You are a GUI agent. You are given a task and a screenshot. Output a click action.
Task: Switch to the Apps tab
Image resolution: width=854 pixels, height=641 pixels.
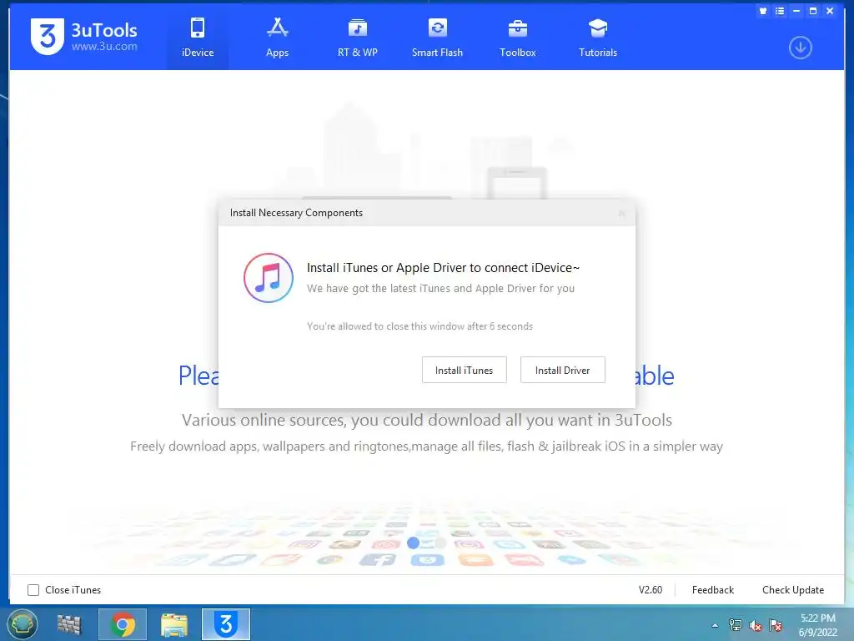[277, 37]
